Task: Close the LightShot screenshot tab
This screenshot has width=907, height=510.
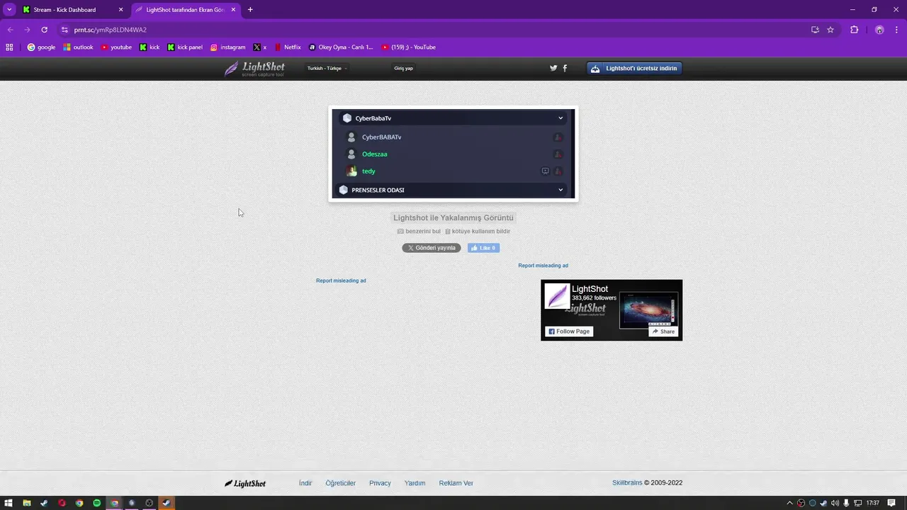Action: coord(233,10)
